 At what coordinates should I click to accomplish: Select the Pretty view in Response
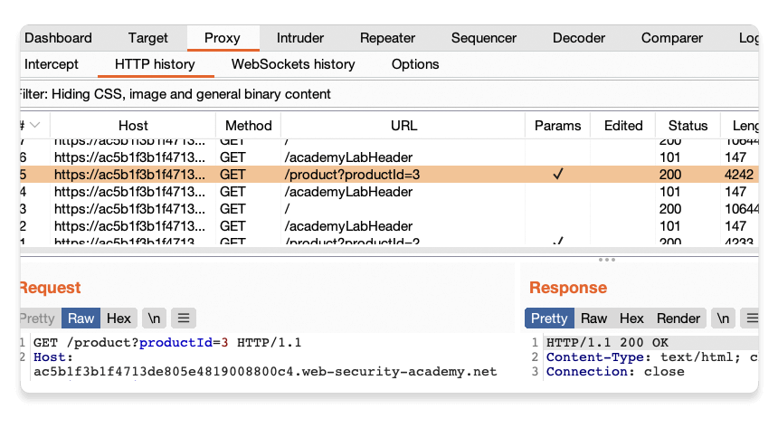(549, 318)
